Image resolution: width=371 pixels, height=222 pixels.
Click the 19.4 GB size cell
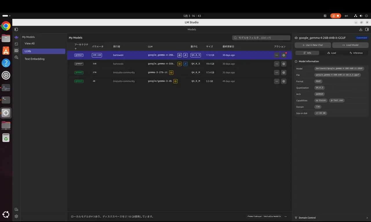click(210, 64)
